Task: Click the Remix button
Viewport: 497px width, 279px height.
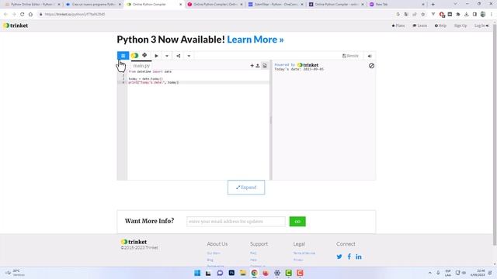Action: (350, 56)
